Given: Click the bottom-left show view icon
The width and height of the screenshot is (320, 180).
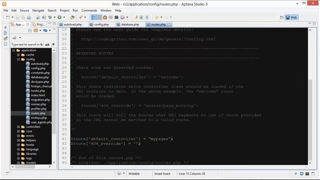Looking at the screenshot, I should click(7, 173).
